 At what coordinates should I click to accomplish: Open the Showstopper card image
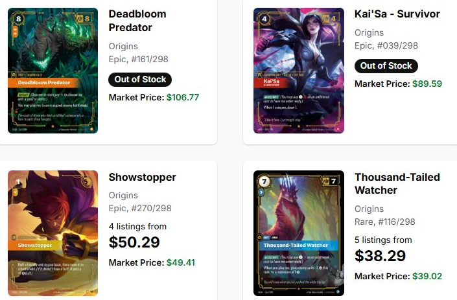point(53,233)
